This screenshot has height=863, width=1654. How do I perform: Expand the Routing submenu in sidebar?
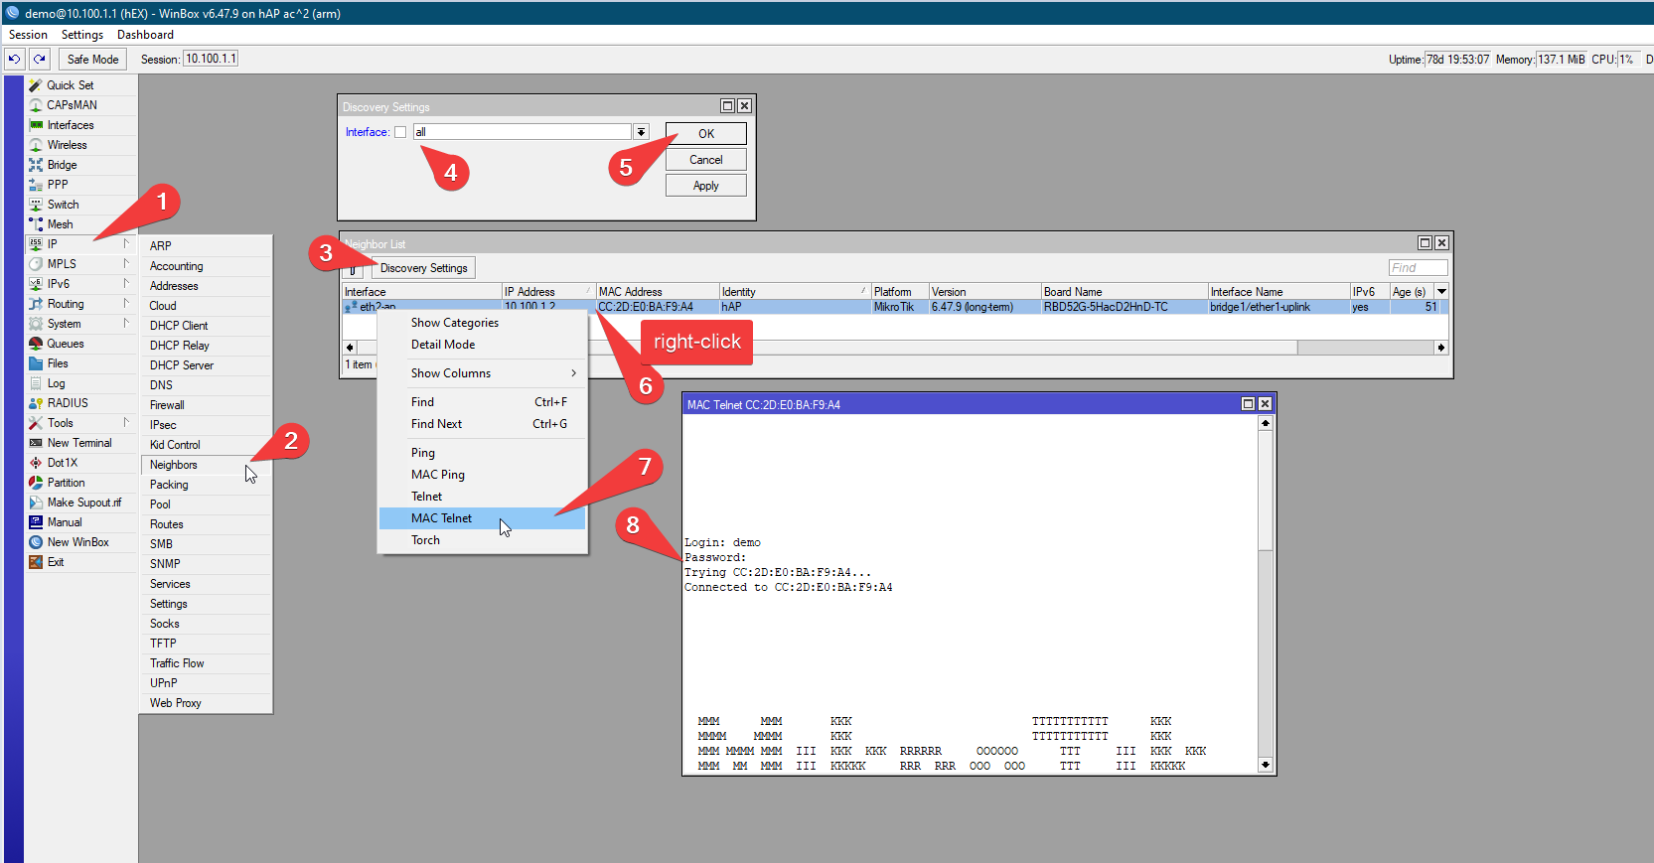pos(126,303)
